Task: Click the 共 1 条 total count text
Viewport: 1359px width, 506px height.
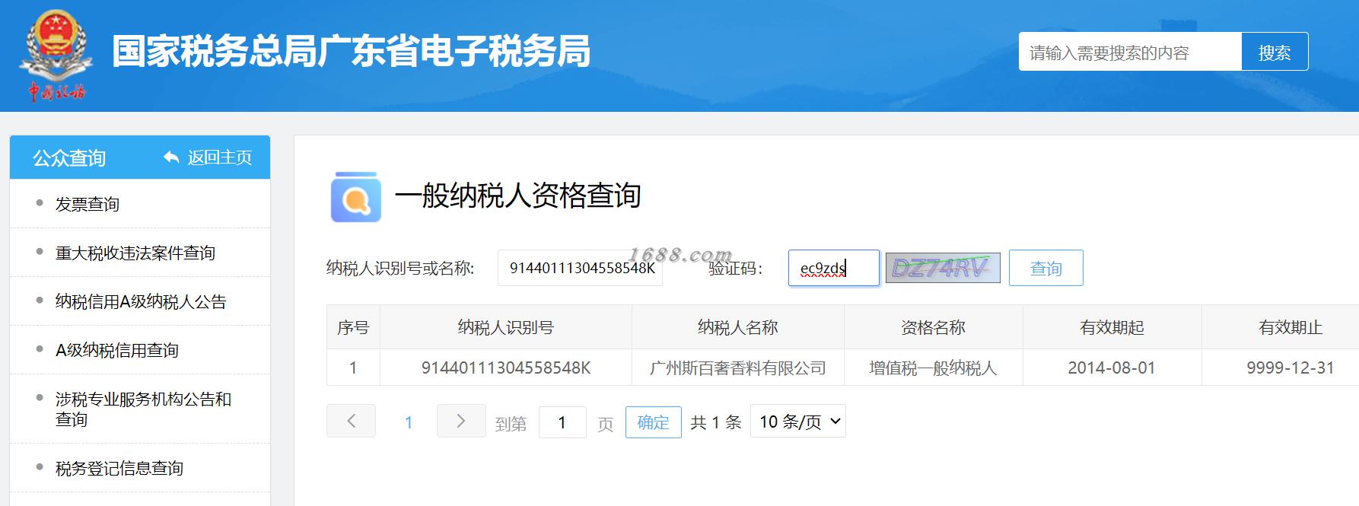Action: click(x=716, y=422)
